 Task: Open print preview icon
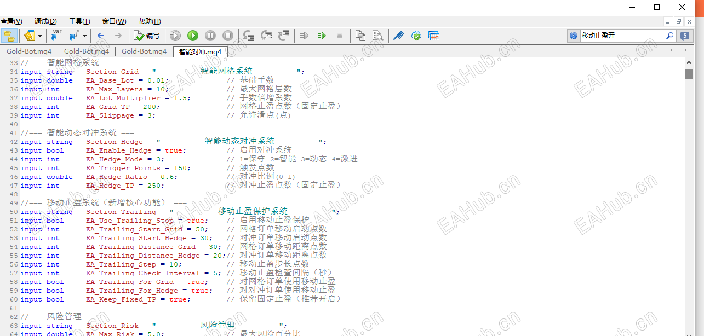pyautogui.click(x=378, y=36)
